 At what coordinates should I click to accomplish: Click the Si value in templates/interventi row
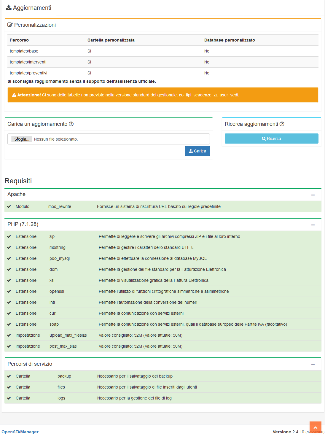click(89, 62)
